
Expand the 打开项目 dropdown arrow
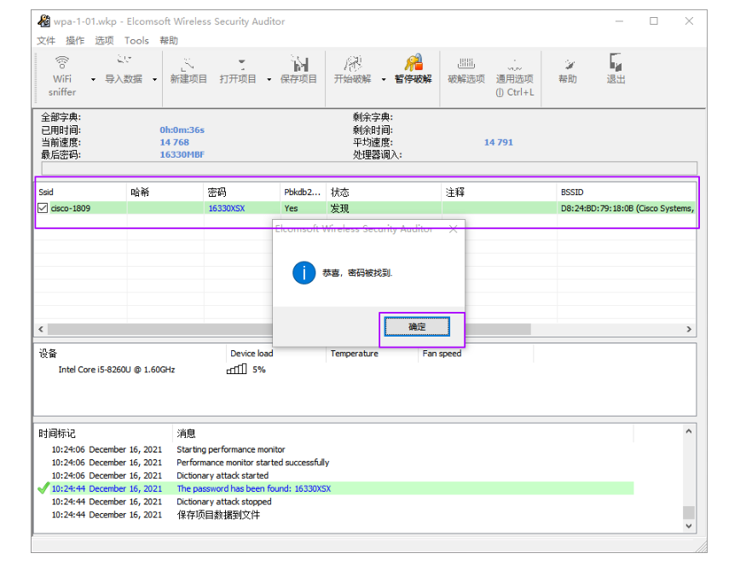tap(269, 79)
